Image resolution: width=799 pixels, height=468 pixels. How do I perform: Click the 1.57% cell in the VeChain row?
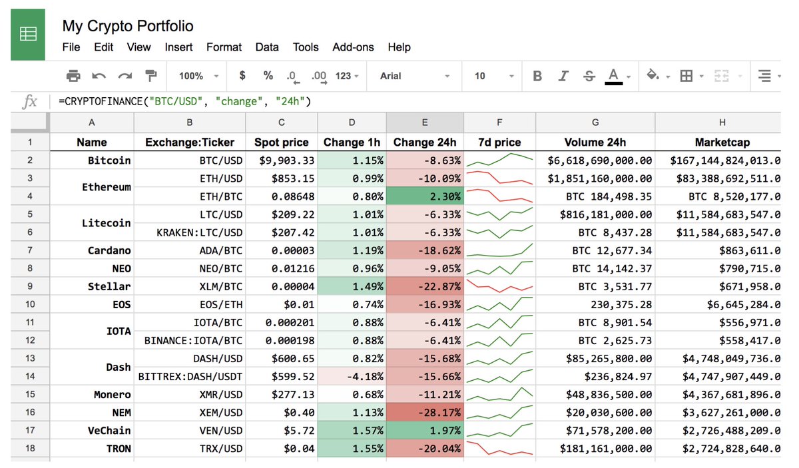pos(352,430)
